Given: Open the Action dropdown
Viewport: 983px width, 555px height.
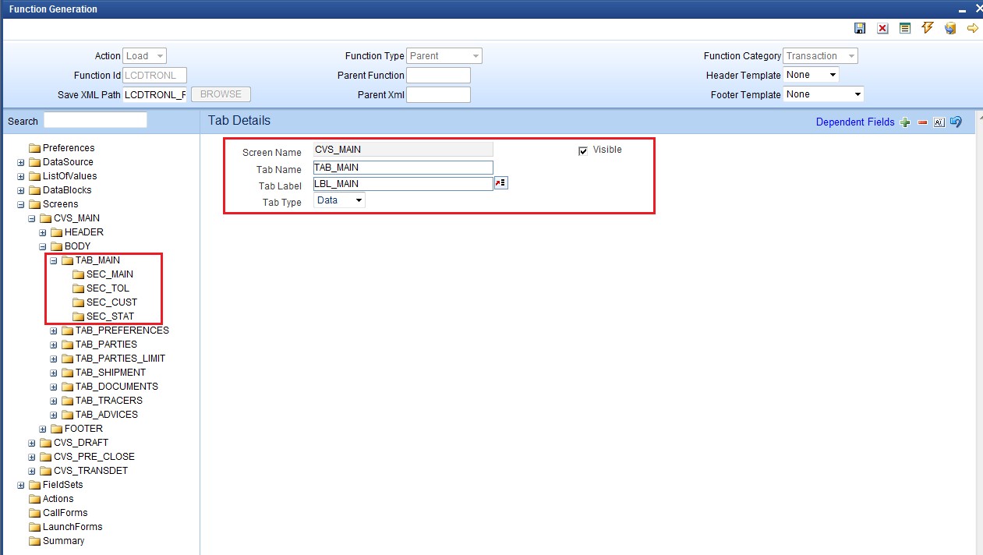Looking at the screenshot, I should click(145, 56).
